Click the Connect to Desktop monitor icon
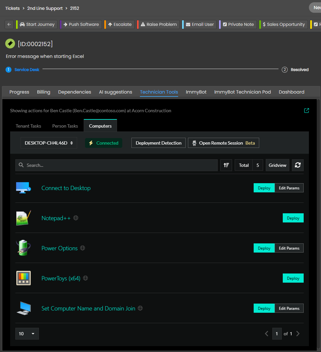The image size is (321, 352). pos(24,188)
